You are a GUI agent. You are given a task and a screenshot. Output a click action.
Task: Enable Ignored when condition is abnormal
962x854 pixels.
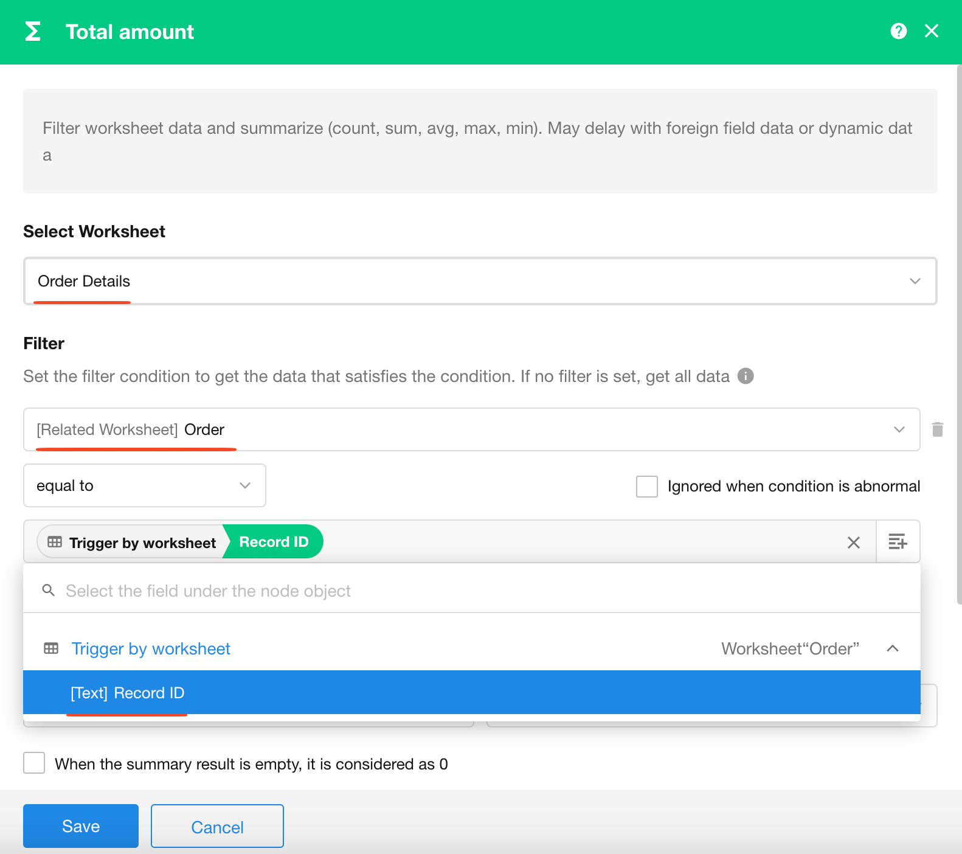pyautogui.click(x=646, y=487)
